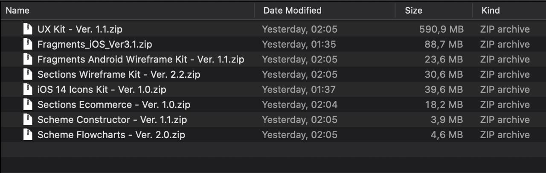Image resolution: width=546 pixels, height=173 pixels.
Task: Click the Sections Ecommerce zip file icon
Action: (x=28, y=105)
